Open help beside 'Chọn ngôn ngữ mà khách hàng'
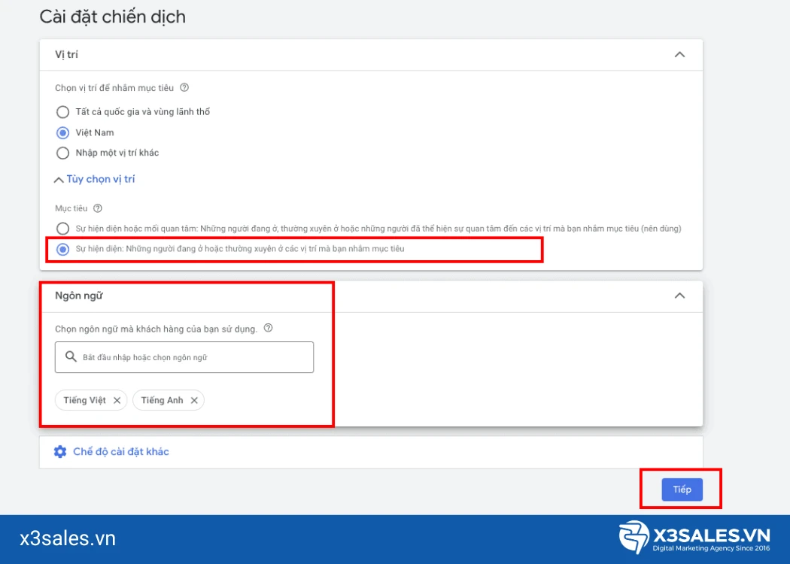790x564 pixels. (269, 328)
